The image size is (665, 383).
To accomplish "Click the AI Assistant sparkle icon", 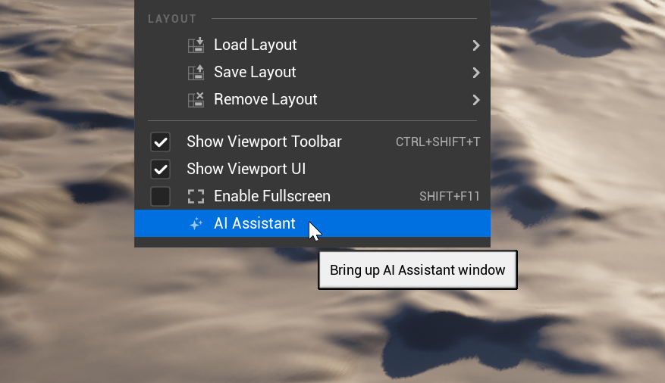I will pos(196,223).
